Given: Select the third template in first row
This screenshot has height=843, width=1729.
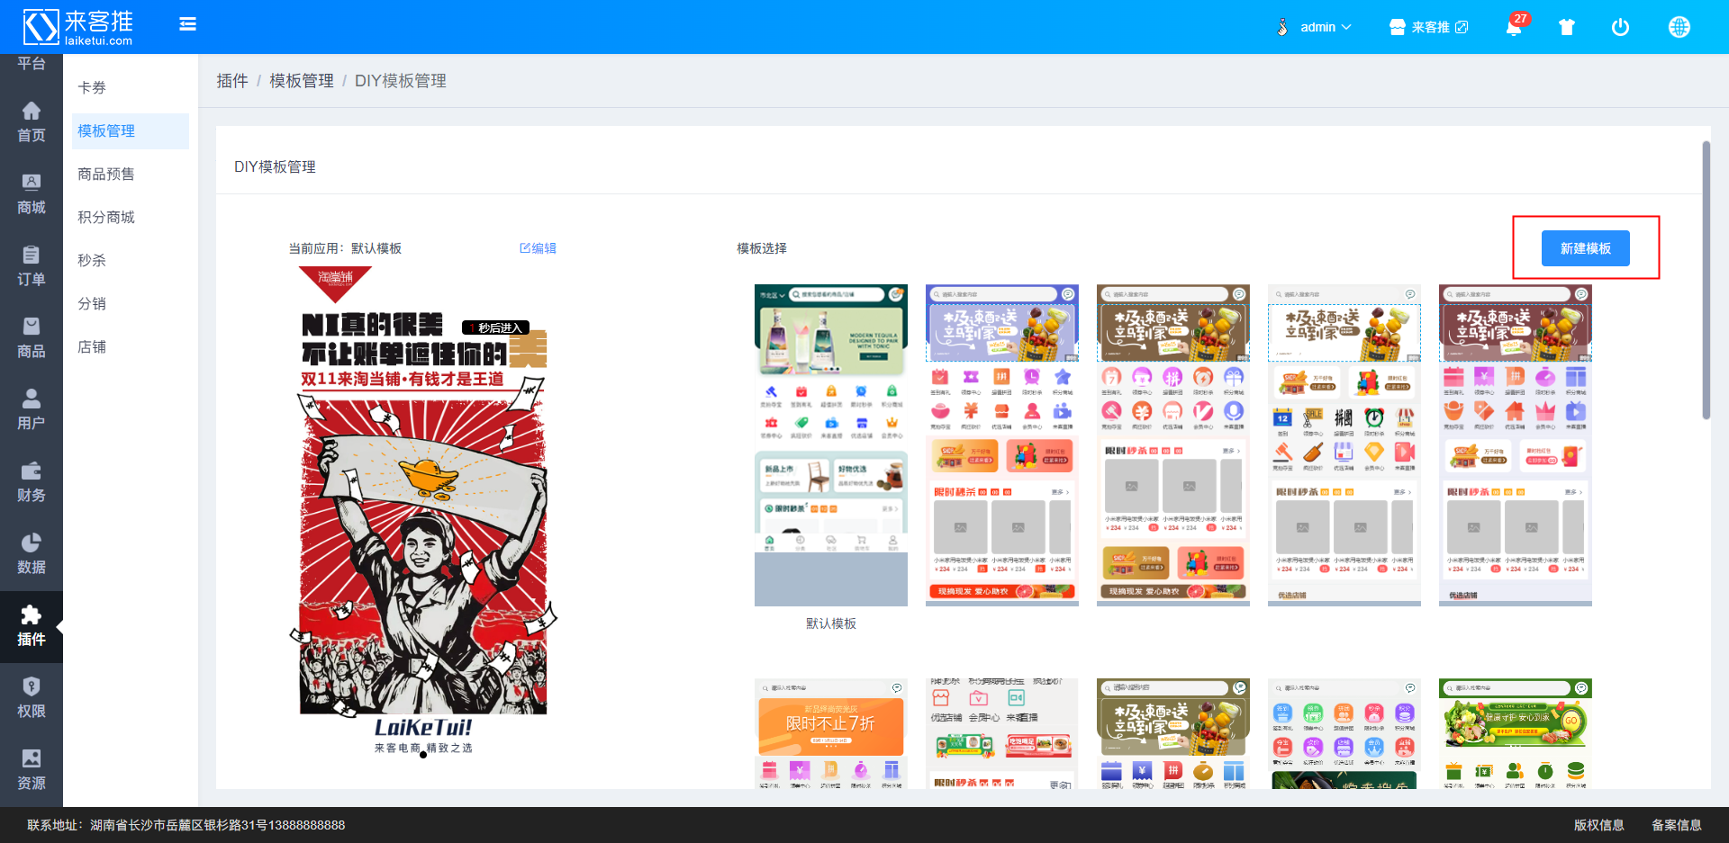Looking at the screenshot, I should pos(1173,445).
